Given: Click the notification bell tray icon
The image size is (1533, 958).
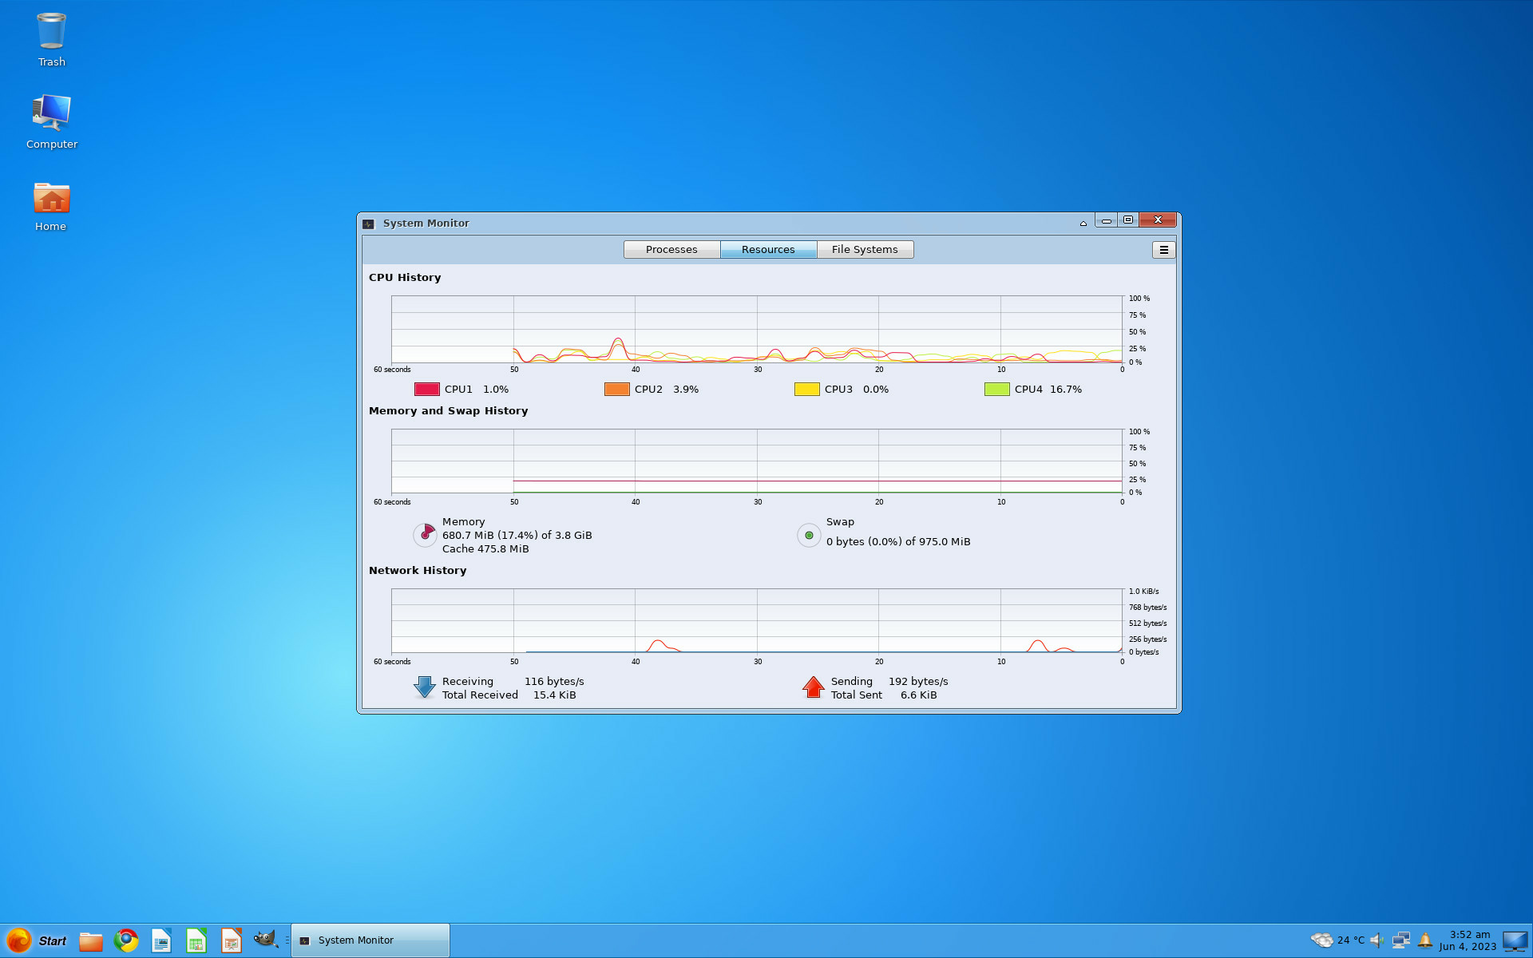Looking at the screenshot, I should pos(1425,940).
